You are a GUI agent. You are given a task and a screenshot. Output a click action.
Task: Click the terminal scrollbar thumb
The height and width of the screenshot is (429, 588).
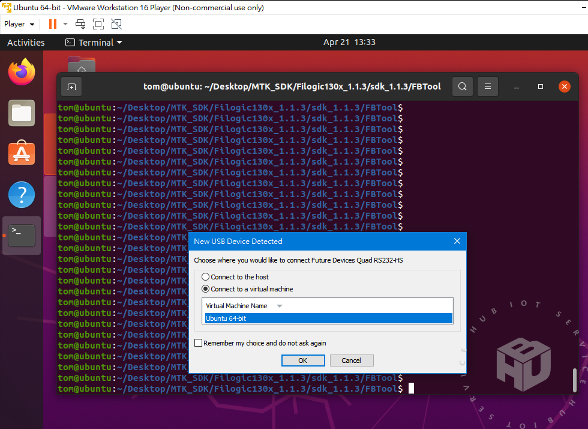574,380
